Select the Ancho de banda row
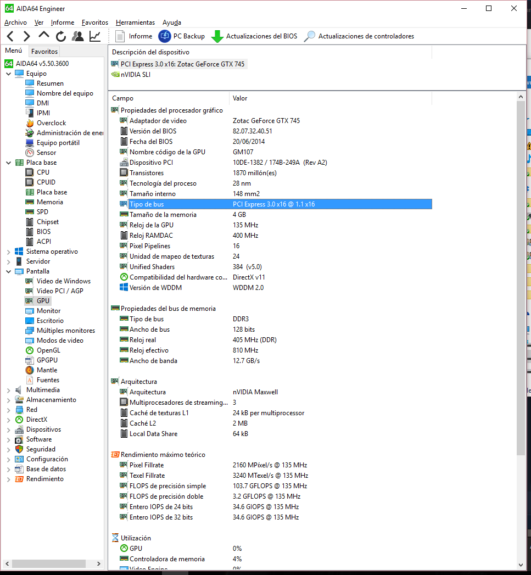The image size is (531, 575). (275, 361)
